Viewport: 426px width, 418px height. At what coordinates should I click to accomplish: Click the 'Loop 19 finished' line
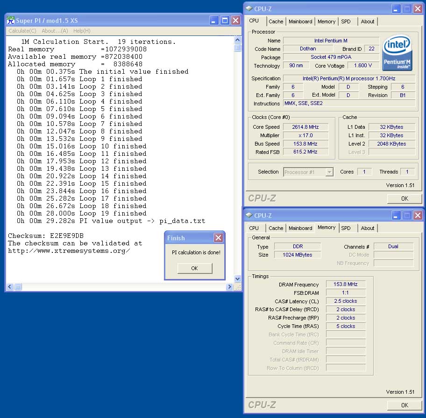pos(81,213)
